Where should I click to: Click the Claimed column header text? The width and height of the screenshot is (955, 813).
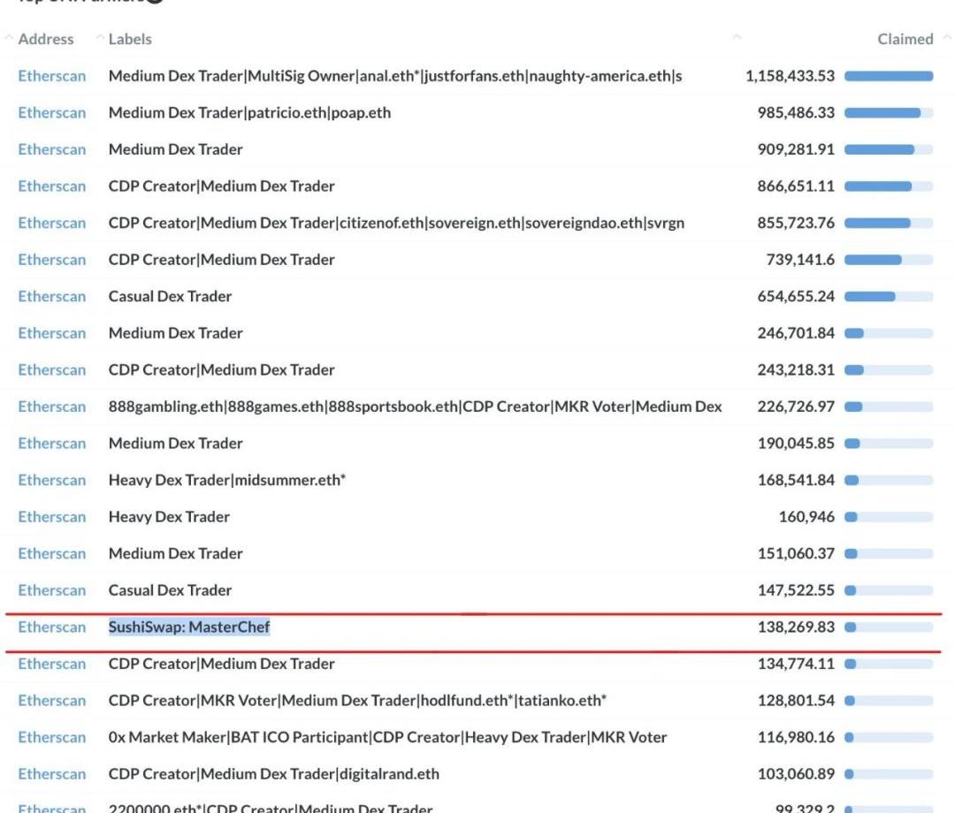pyautogui.click(x=905, y=39)
